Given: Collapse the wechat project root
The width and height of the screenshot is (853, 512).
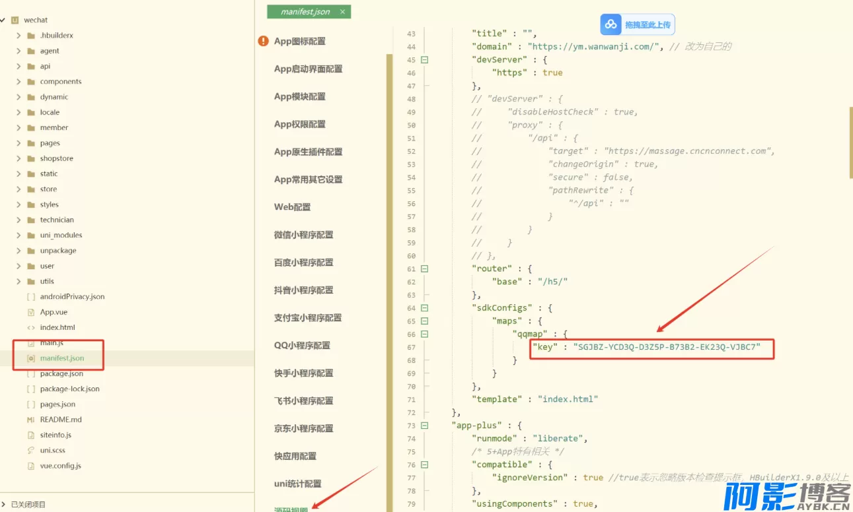Looking at the screenshot, I should (3, 20).
